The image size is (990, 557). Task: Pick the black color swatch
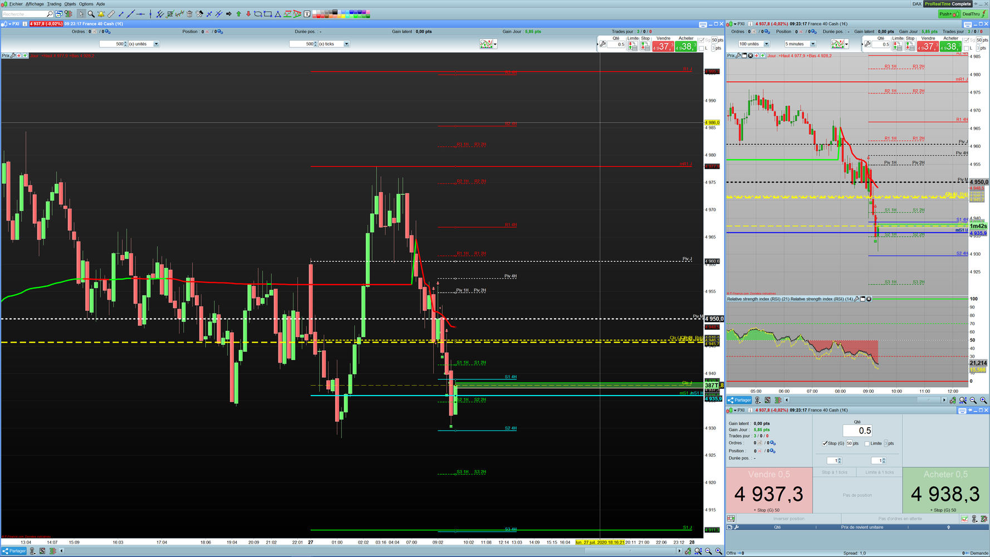[334, 12]
